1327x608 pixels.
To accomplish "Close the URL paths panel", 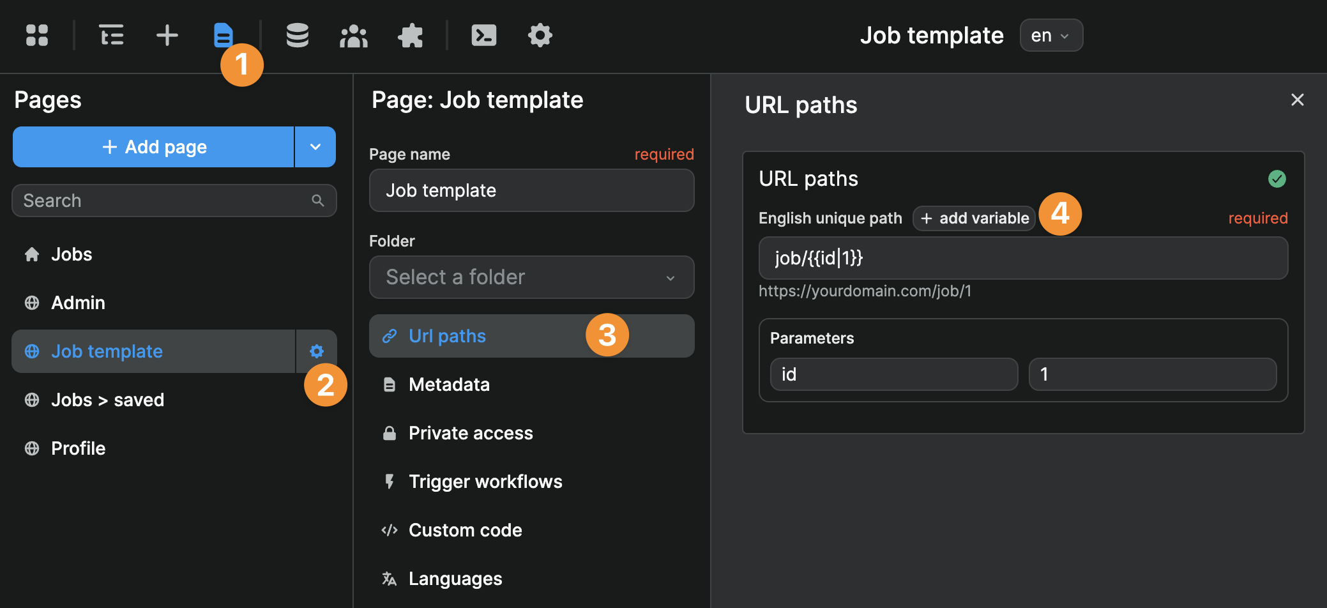I will [1297, 100].
